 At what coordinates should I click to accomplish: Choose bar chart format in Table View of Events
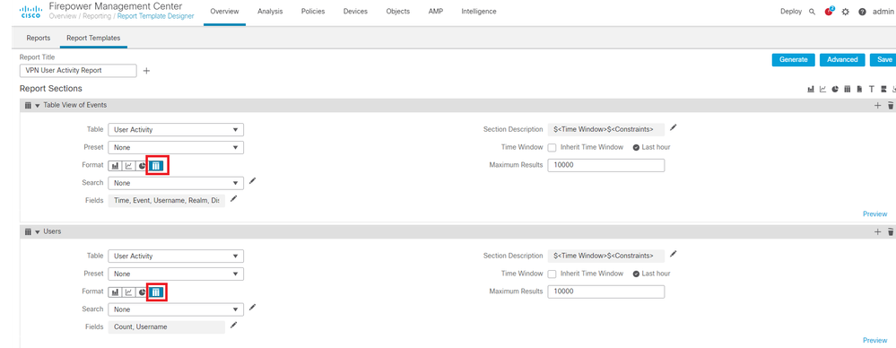pos(115,166)
